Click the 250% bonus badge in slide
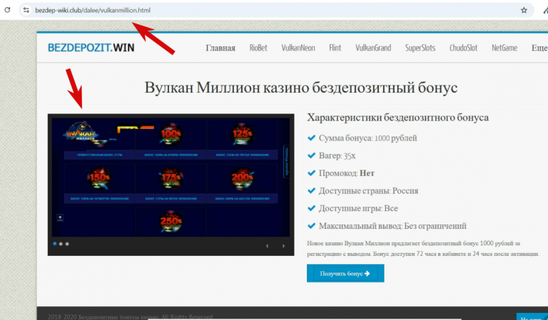548x320 pixels. [171, 221]
